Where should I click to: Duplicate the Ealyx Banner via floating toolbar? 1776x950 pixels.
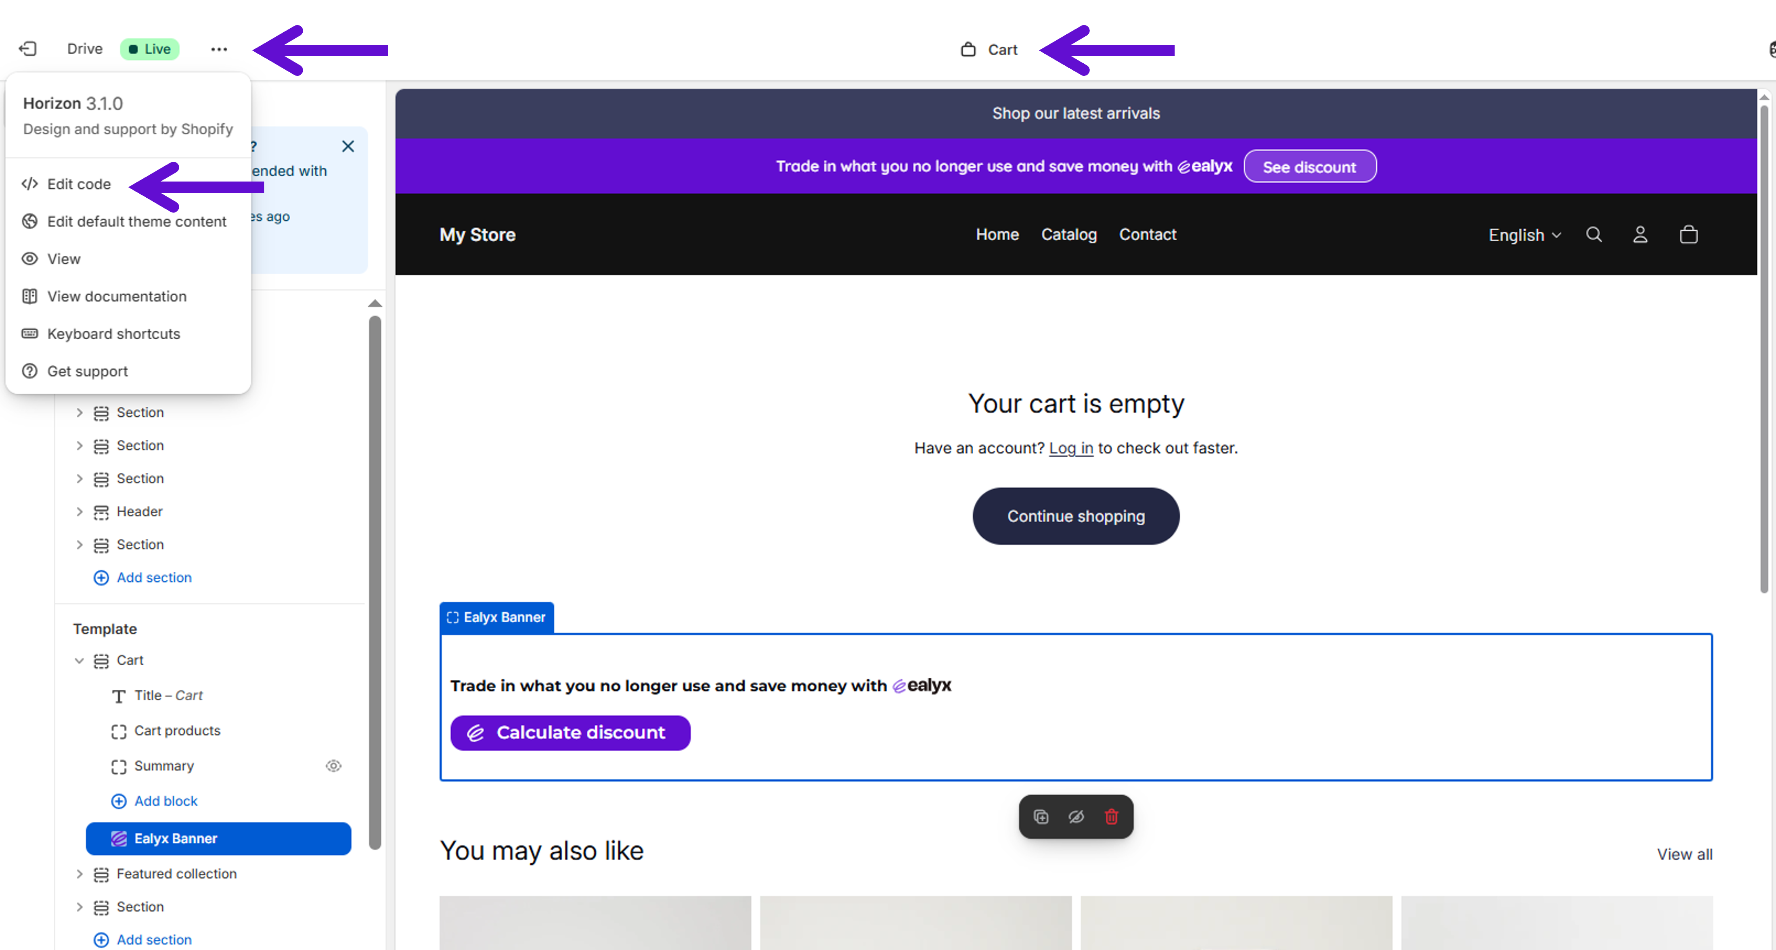tap(1041, 817)
